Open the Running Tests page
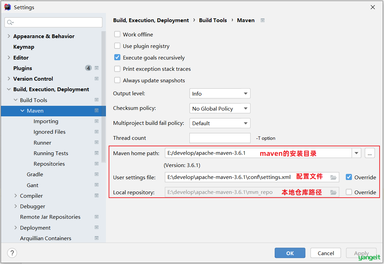Image resolution: width=384 pixels, height=264 pixels. [x=51, y=153]
